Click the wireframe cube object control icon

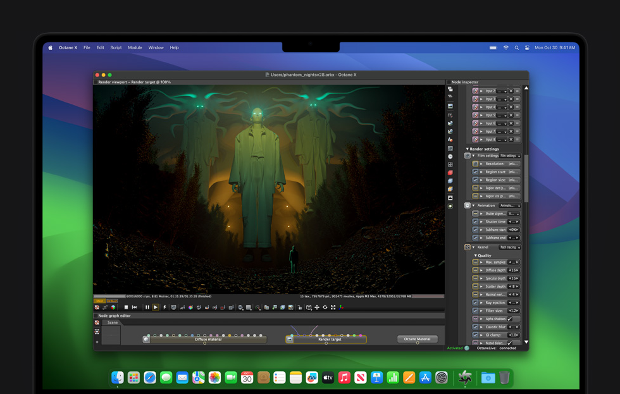[309, 307]
